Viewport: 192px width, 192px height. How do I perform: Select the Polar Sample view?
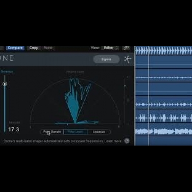52,132
